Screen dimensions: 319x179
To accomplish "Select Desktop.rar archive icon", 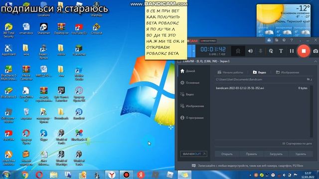I will (x=61, y=29).
